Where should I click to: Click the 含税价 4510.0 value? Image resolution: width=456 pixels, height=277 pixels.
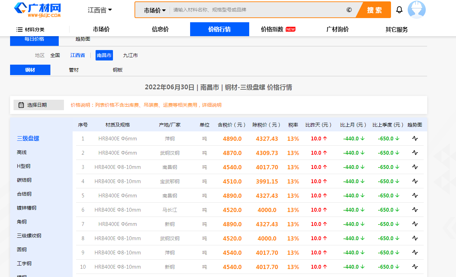232,181
